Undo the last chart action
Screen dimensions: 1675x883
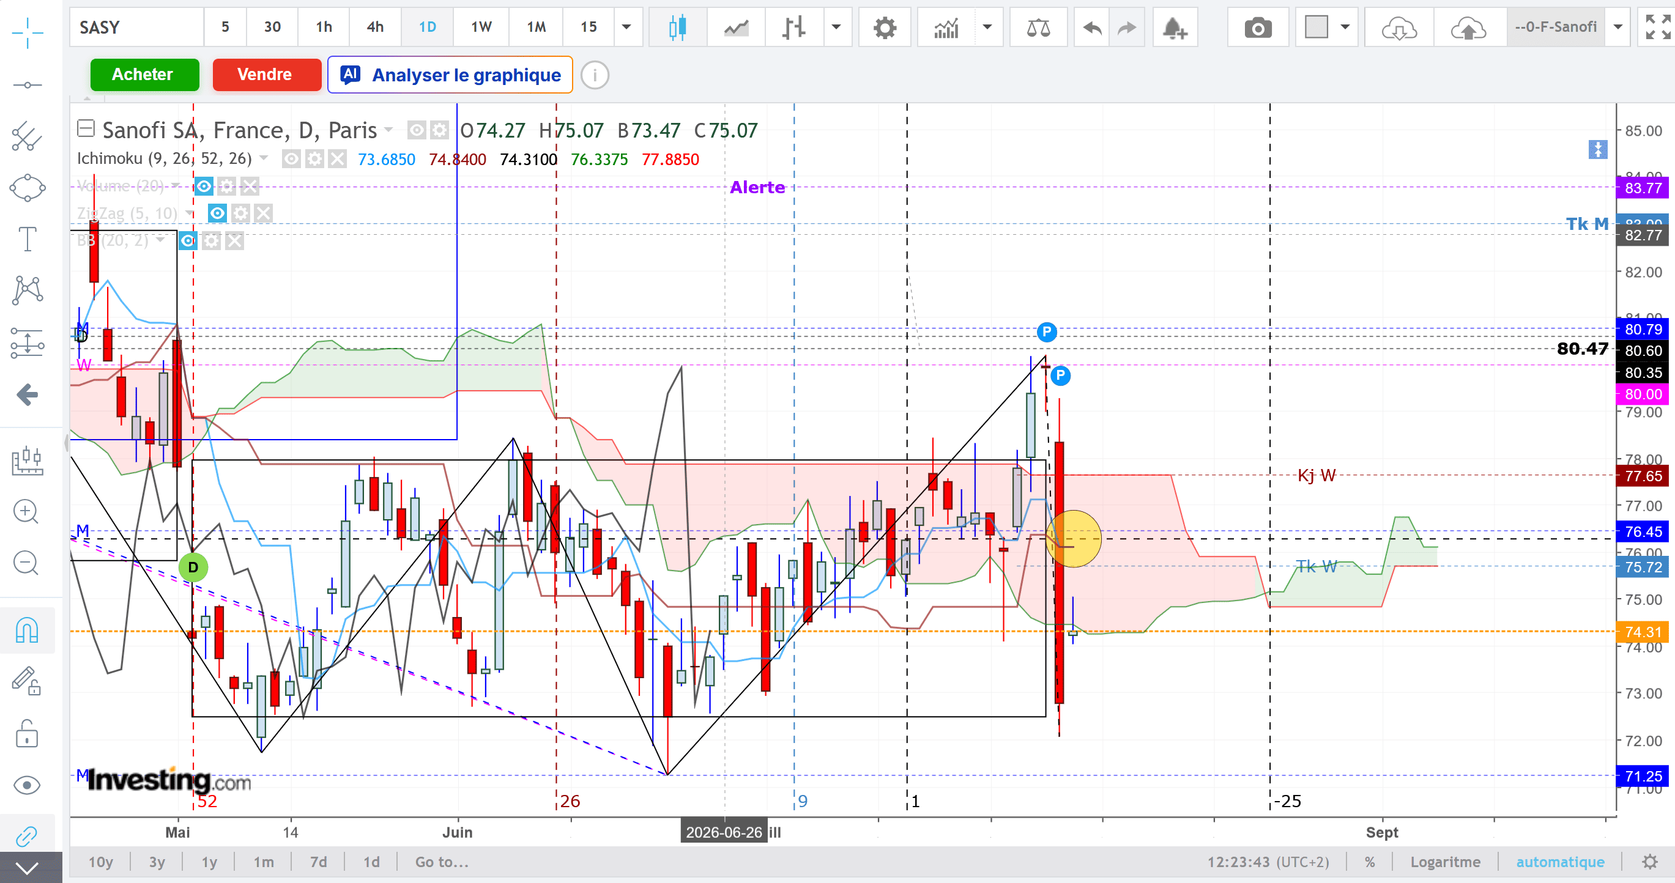coord(1093,28)
